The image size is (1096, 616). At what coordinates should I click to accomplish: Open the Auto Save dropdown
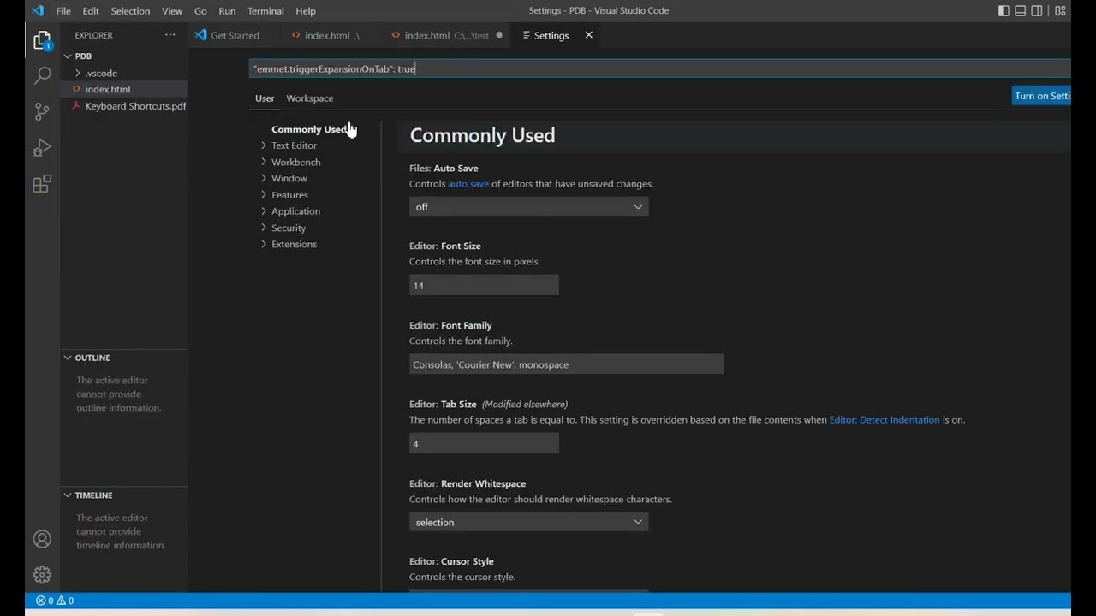click(528, 207)
